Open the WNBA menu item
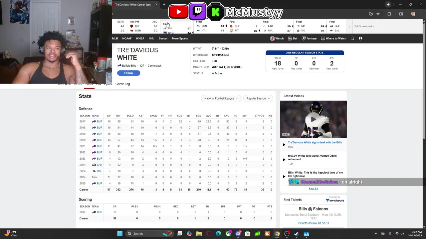This screenshot has height=239, width=426. pos(140,39)
